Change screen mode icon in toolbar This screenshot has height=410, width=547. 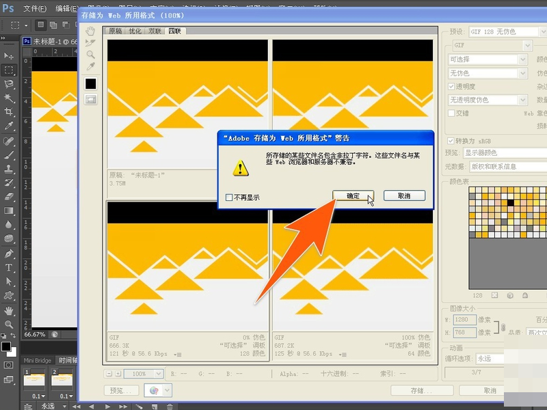point(8,379)
